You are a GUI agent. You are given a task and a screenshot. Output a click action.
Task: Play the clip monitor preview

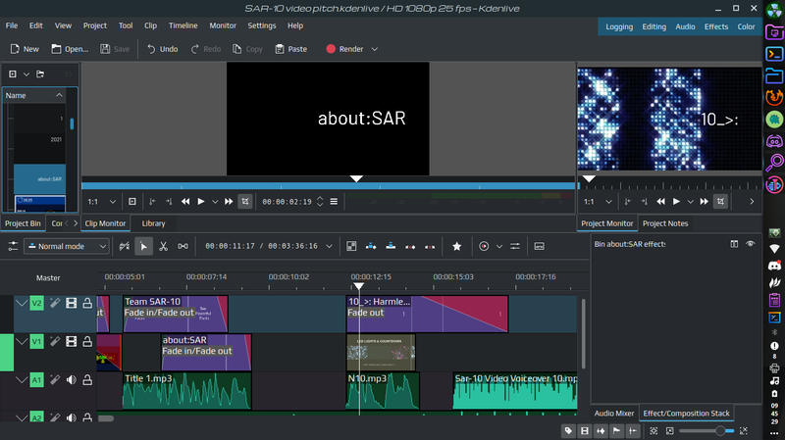point(201,202)
